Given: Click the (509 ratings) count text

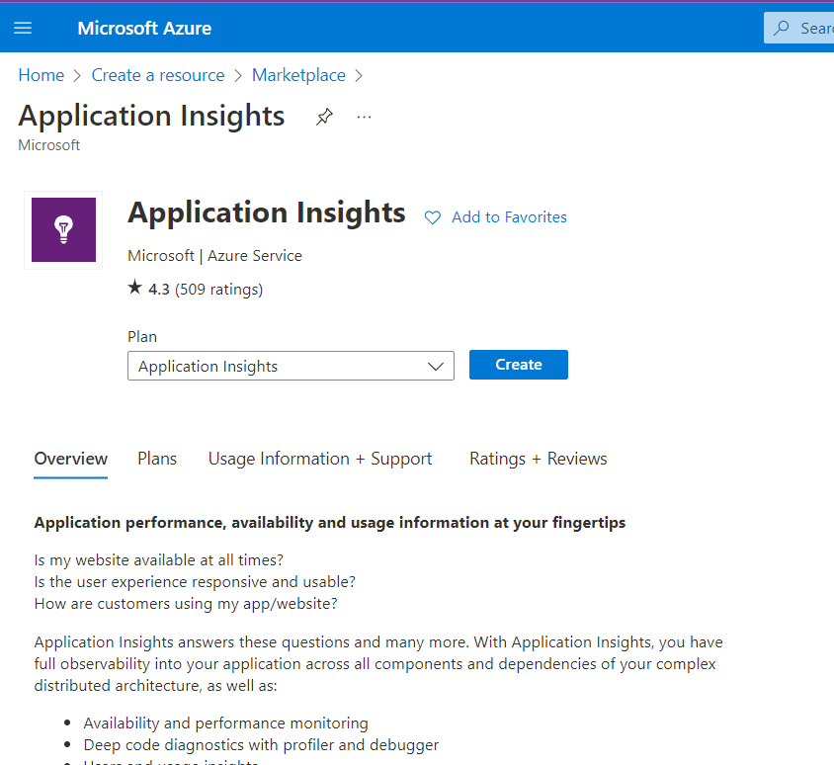Looking at the screenshot, I should 218,290.
